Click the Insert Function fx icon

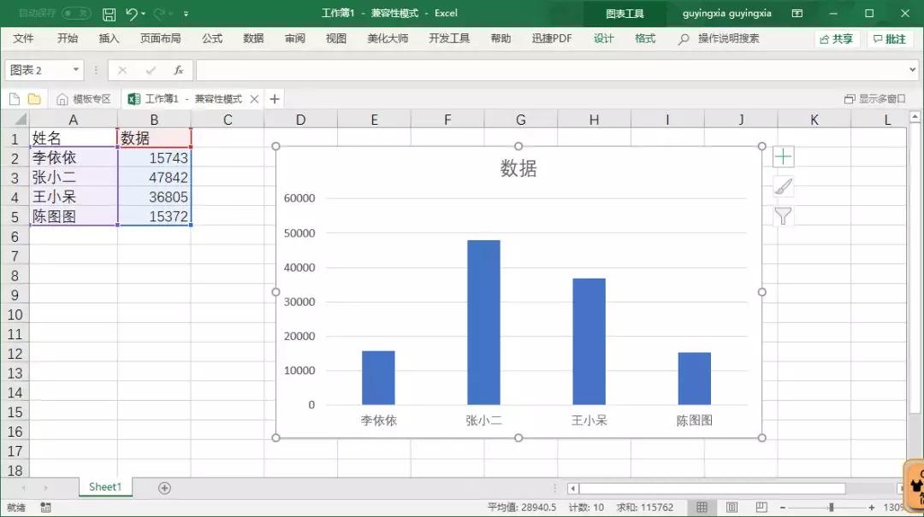[178, 70]
